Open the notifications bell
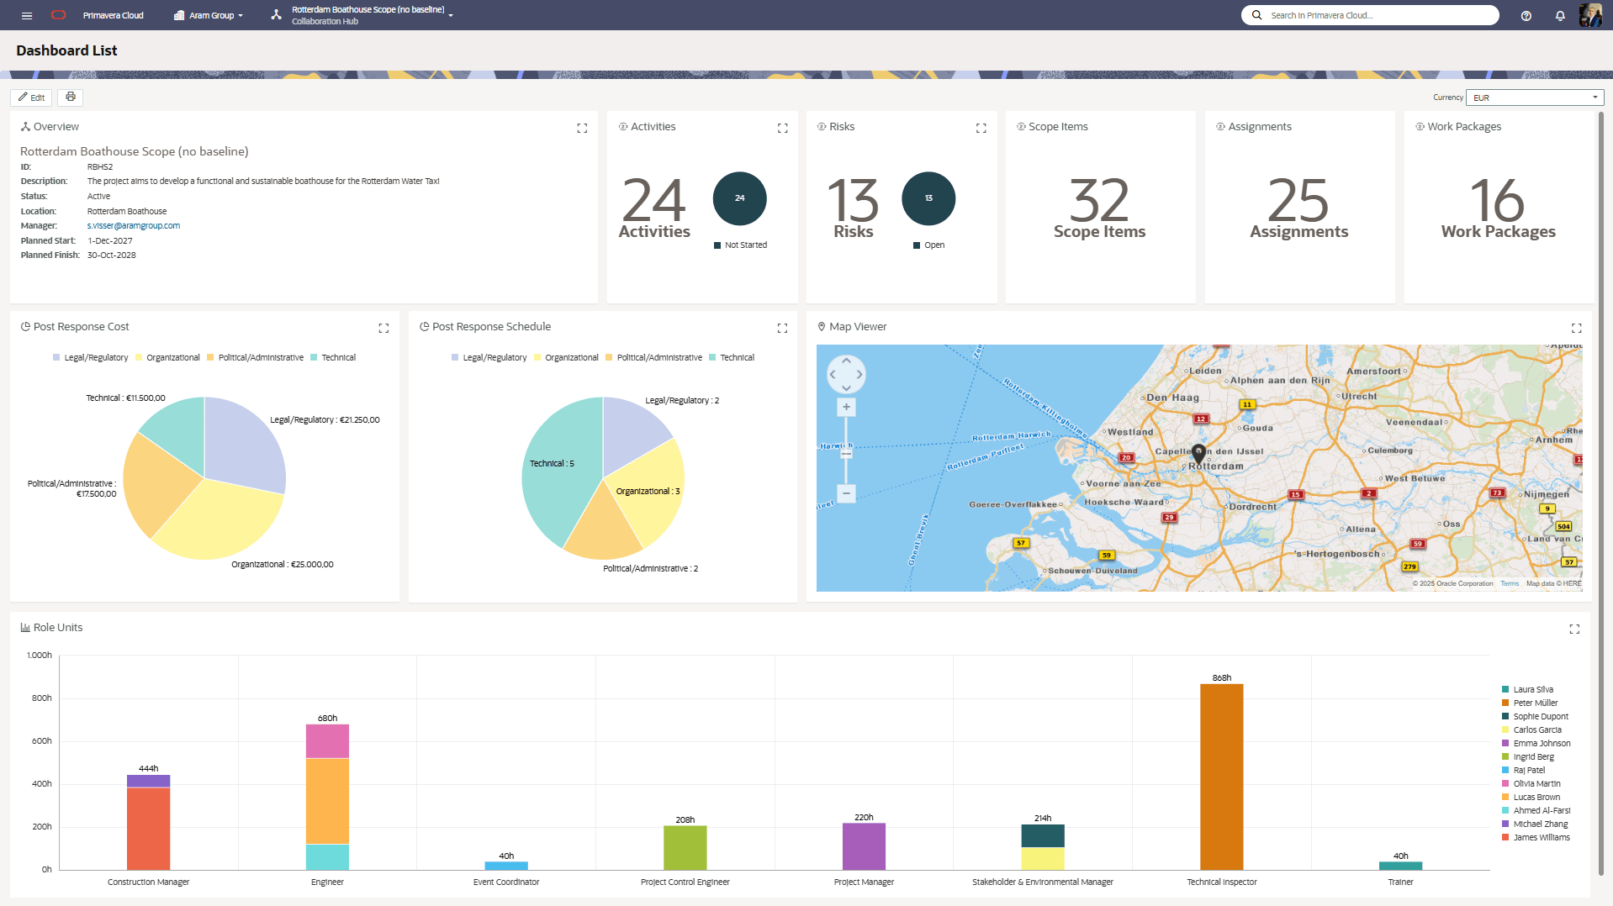This screenshot has height=906, width=1613. [1559, 15]
